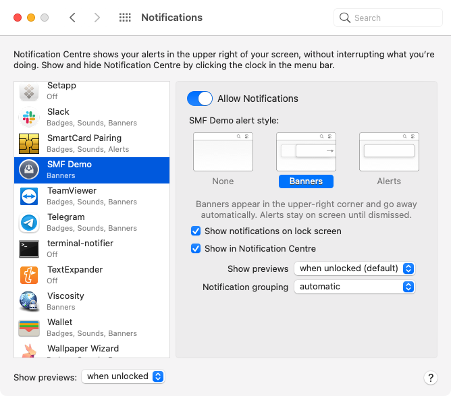This screenshot has height=396, width=451.
Task: Select Wallet in the app list
Action: [x=92, y=328]
